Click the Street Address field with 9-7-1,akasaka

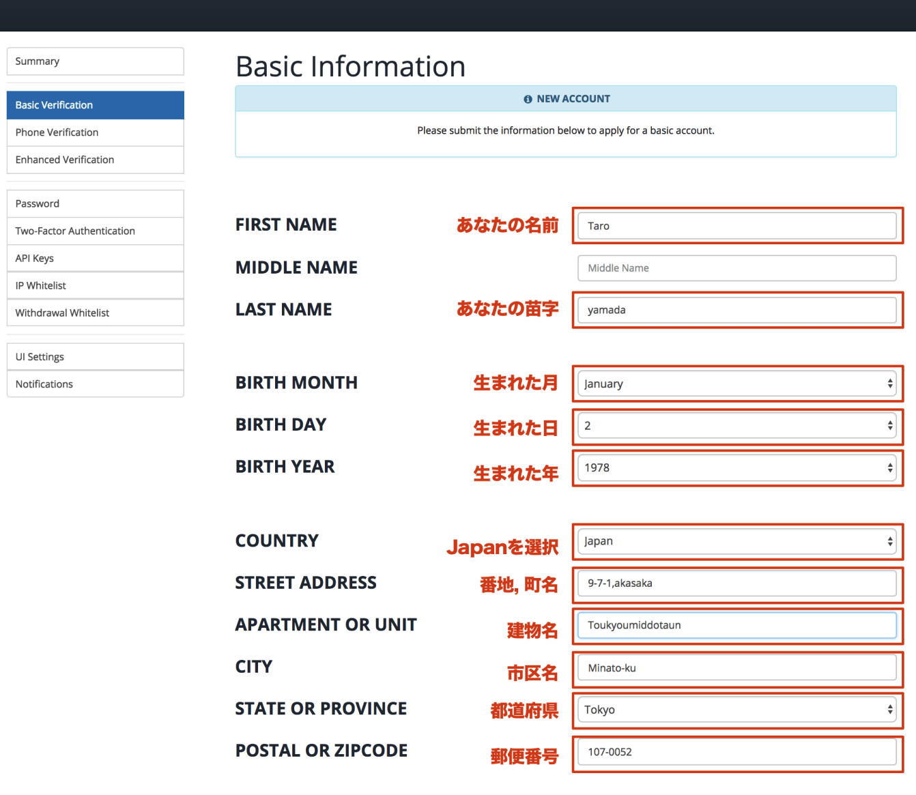click(x=737, y=583)
